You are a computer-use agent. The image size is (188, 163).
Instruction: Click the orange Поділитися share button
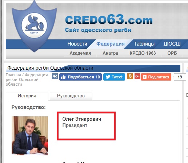point(156,77)
